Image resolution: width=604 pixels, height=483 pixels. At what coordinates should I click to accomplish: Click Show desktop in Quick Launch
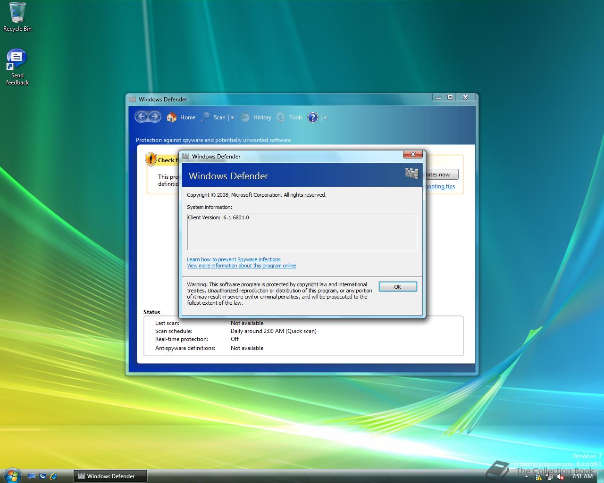[32, 476]
